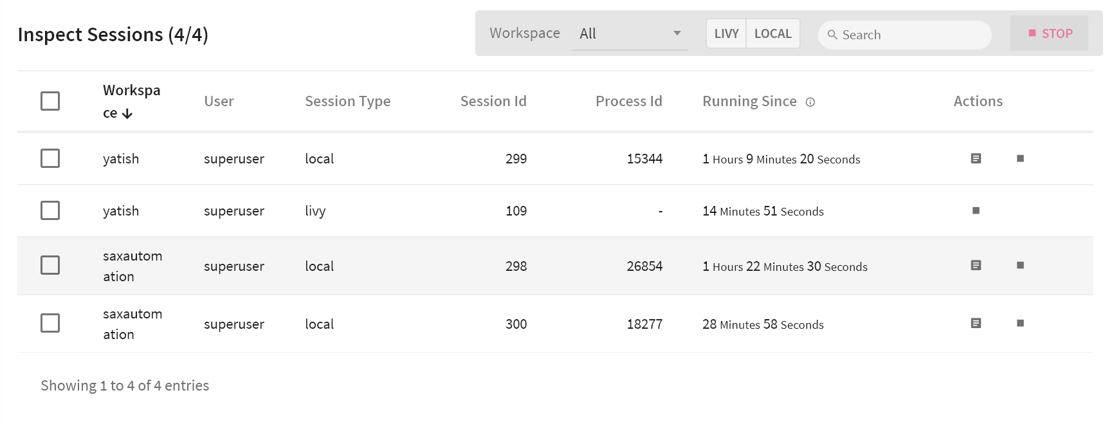The height and width of the screenshot is (424, 1114).
Task: Check the yatish livy session row
Action: (50, 210)
